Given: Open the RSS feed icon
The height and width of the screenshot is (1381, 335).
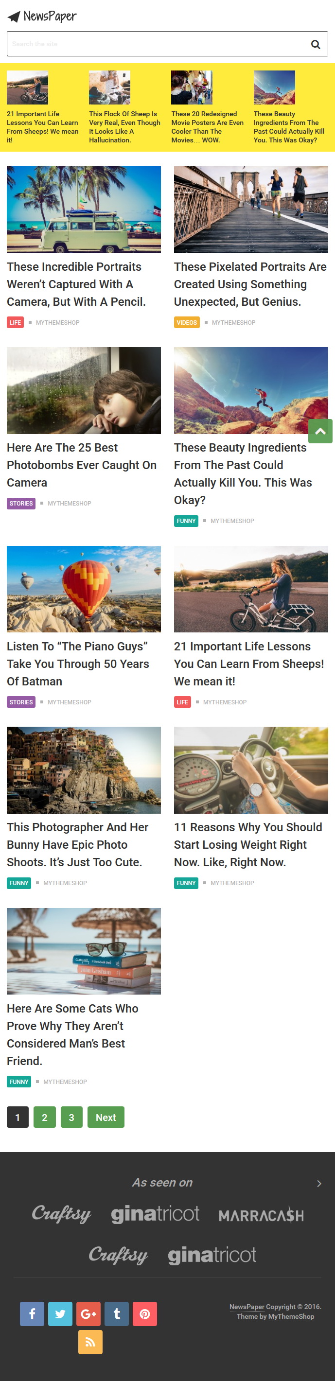Looking at the screenshot, I should click(90, 1342).
